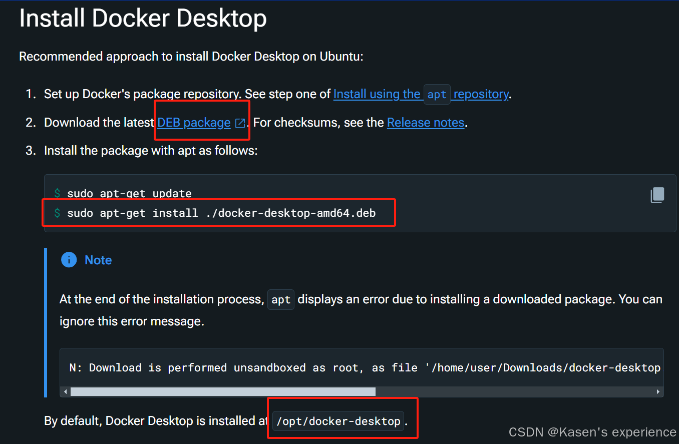Image resolution: width=679 pixels, height=444 pixels.
Task: Click the left arrow of the horizontal scrollbar
Action: (x=65, y=391)
